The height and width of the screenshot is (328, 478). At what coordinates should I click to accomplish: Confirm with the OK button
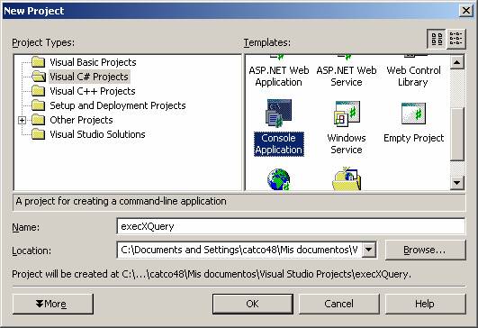click(252, 304)
